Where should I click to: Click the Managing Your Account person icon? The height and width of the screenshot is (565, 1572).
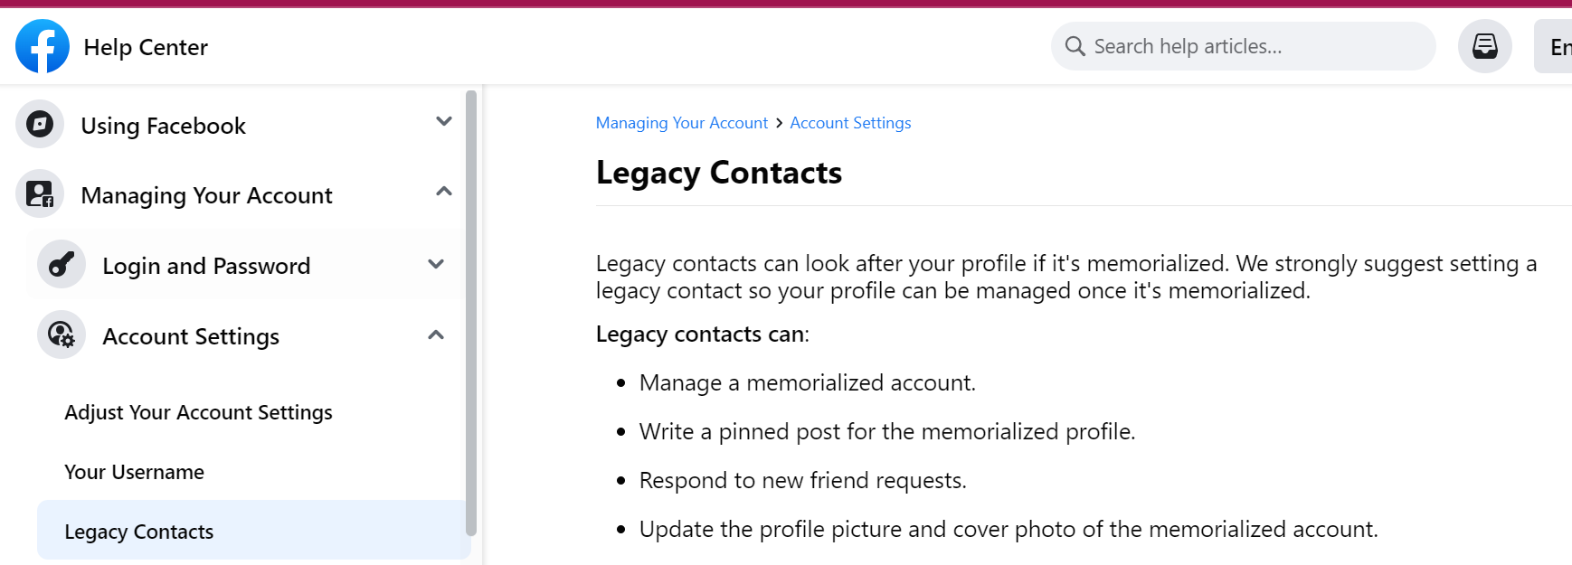tap(40, 193)
